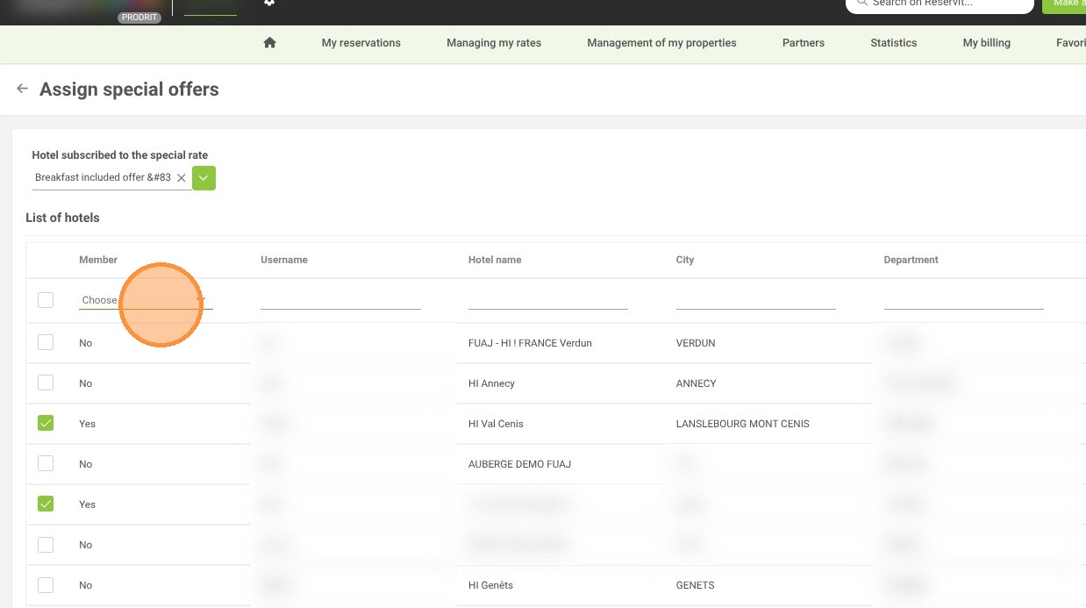Click the Search on Reservit field

point(940,4)
